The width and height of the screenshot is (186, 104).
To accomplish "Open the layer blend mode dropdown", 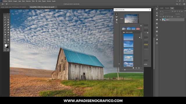I will (167, 14).
